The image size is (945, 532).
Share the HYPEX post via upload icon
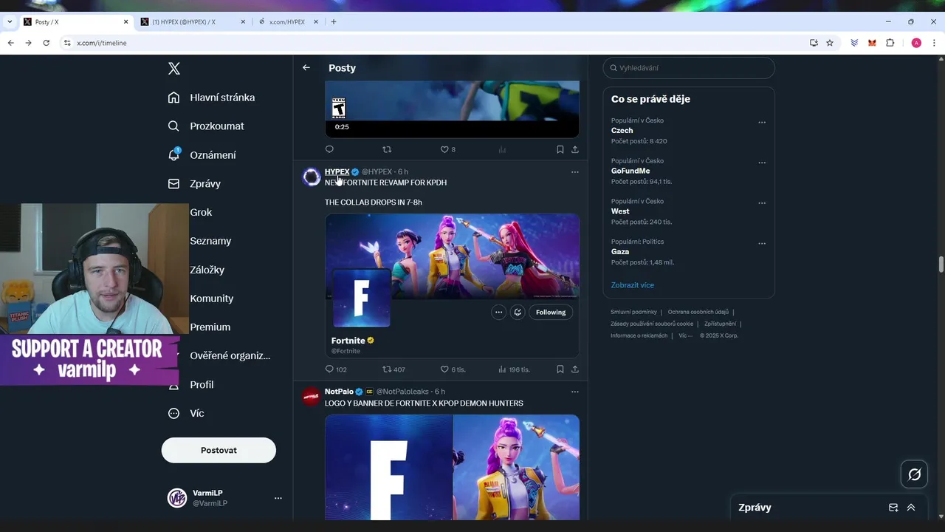click(575, 369)
